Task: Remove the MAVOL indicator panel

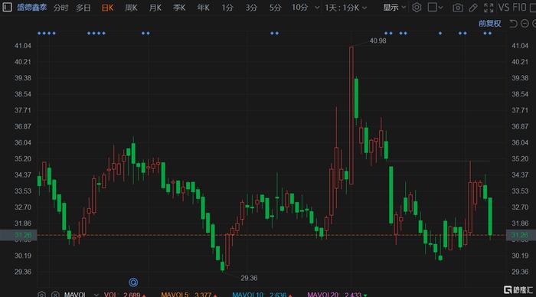Action: click(55, 294)
